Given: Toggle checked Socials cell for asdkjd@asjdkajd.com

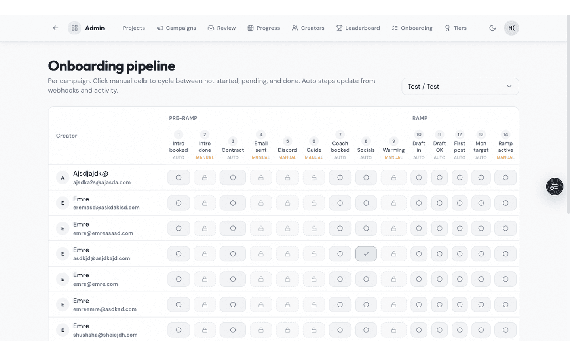Looking at the screenshot, I should pyautogui.click(x=366, y=254).
